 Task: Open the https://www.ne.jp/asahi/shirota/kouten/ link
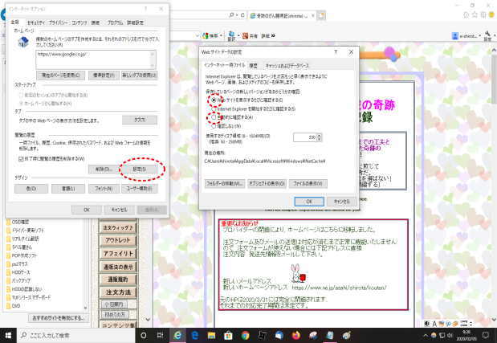point(339,288)
